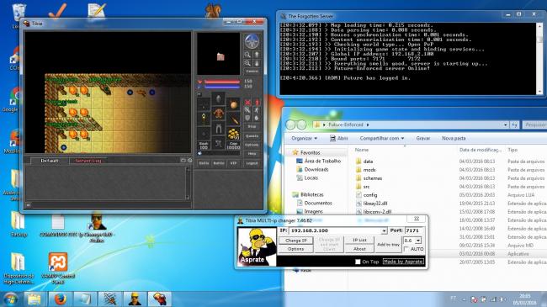
Task: Switch to the Default chat tab
Action: click(50, 161)
